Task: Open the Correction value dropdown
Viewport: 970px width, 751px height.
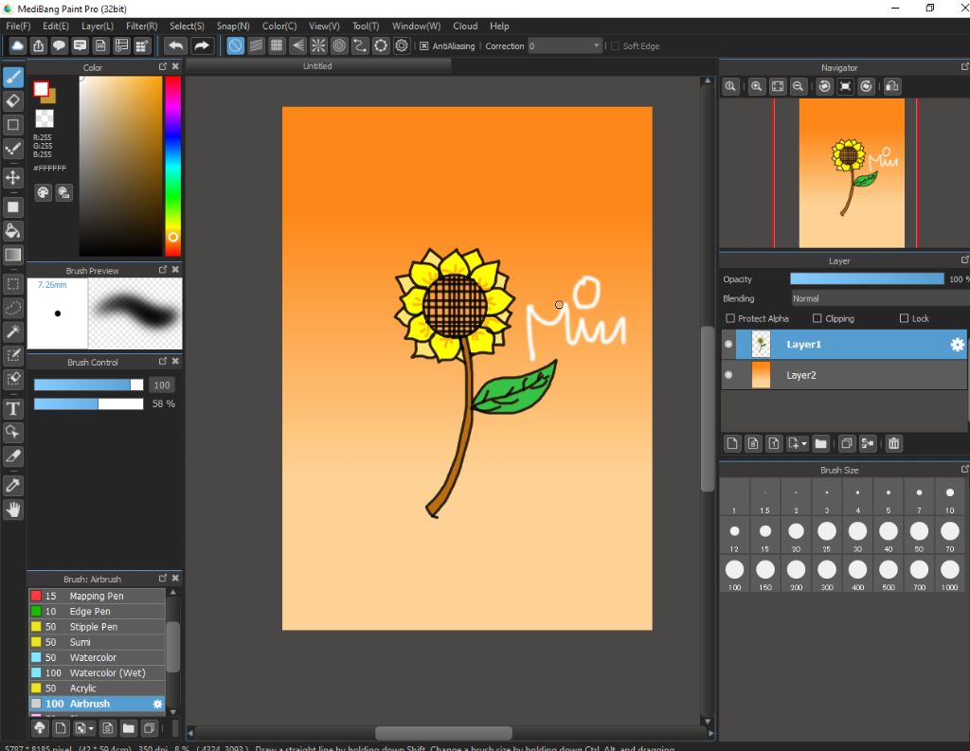Action: [x=596, y=45]
